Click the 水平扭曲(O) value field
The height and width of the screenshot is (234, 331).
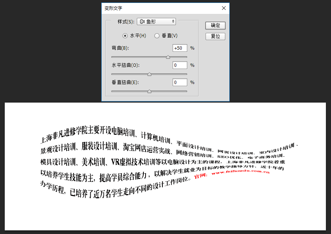click(180, 65)
